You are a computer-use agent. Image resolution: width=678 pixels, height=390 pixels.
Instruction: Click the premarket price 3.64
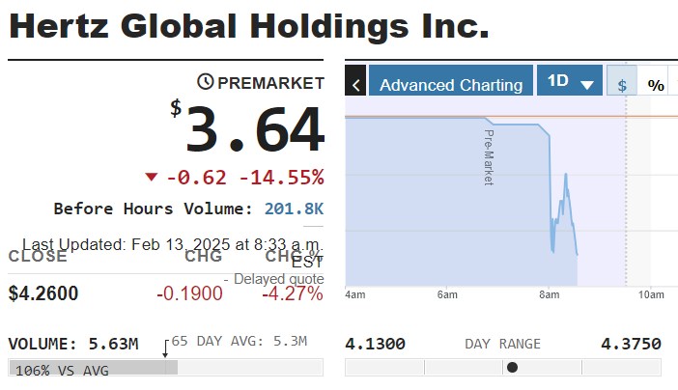coord(255,130)
